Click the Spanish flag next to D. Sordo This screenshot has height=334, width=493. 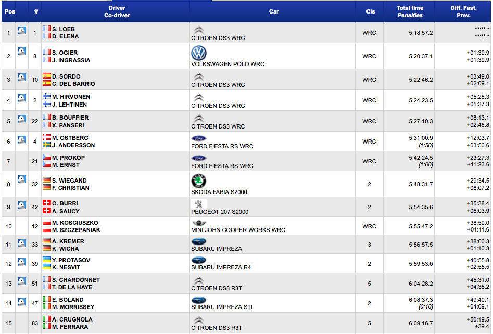tap(47, 76)
